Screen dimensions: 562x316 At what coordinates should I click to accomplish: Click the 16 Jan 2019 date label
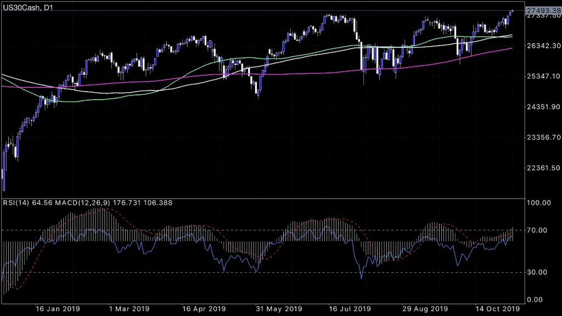[57, 309]
